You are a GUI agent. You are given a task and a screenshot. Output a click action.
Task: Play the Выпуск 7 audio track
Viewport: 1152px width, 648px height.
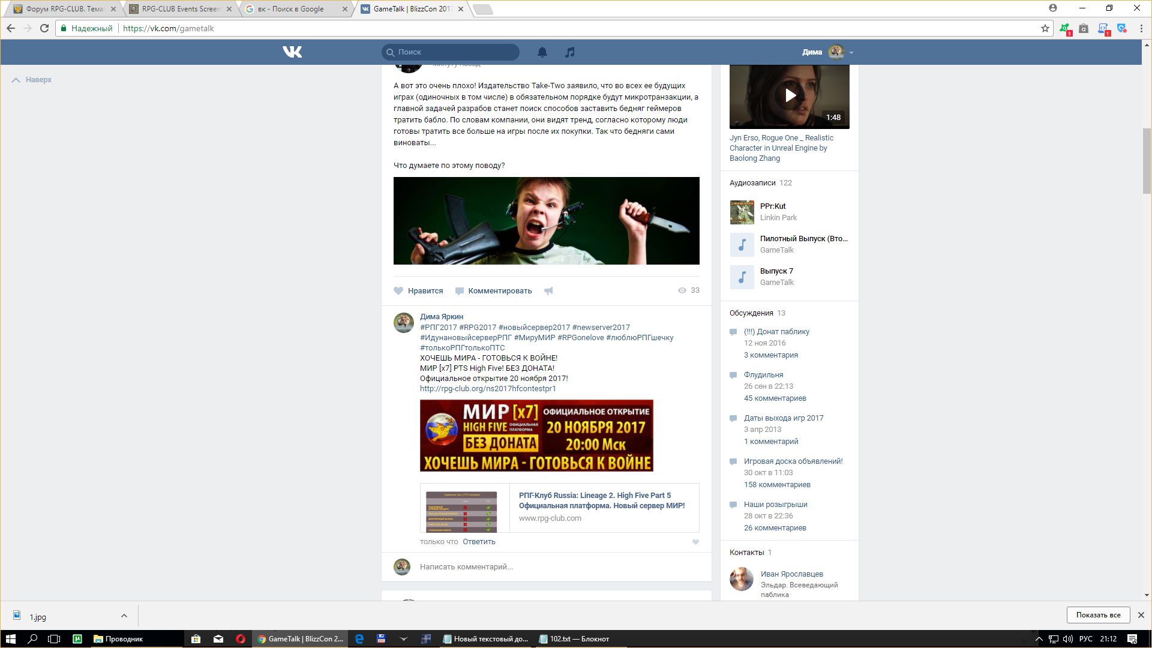(x=742, y=277)
